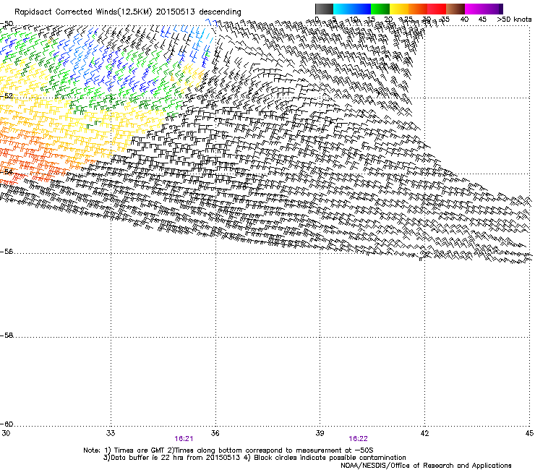
Task: Click the "-50" latitude label
Action: pyautogui.click(x=7, y=24)
